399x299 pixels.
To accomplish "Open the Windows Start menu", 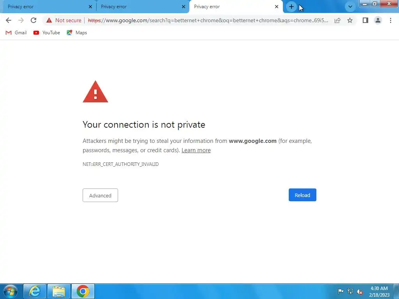I will [x=10, y=291].
